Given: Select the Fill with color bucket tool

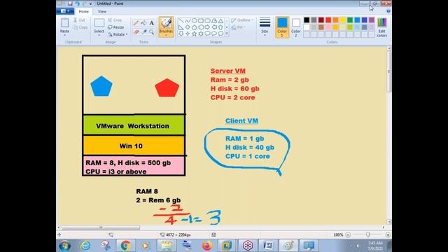Looking at the screenshot, I should coord(144,23).
